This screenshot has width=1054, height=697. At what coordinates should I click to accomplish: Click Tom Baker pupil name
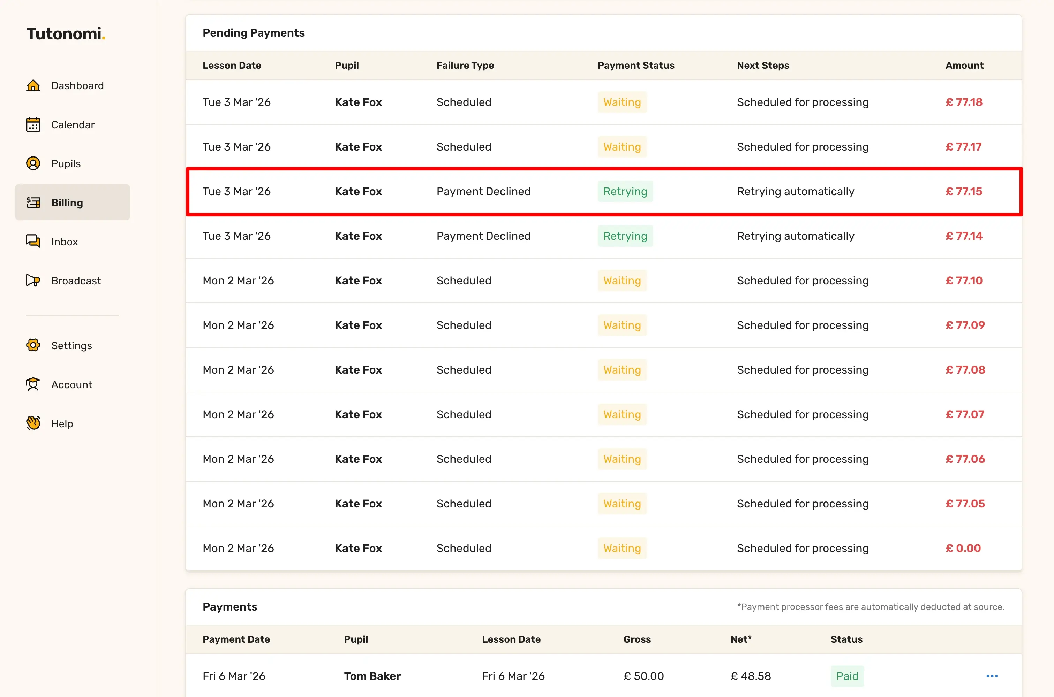[372, 676]
